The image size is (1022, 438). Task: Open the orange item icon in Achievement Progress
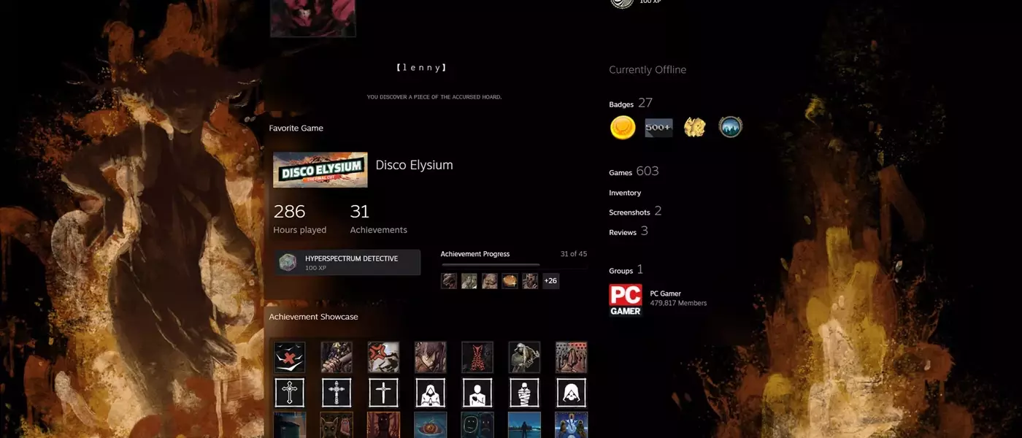(x=510, y=281)
